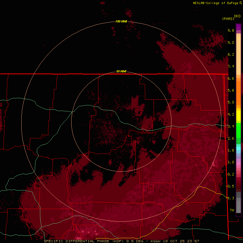Click the KGGW radar site identifier
Viewport: 243px width, 243px height.
156,241
